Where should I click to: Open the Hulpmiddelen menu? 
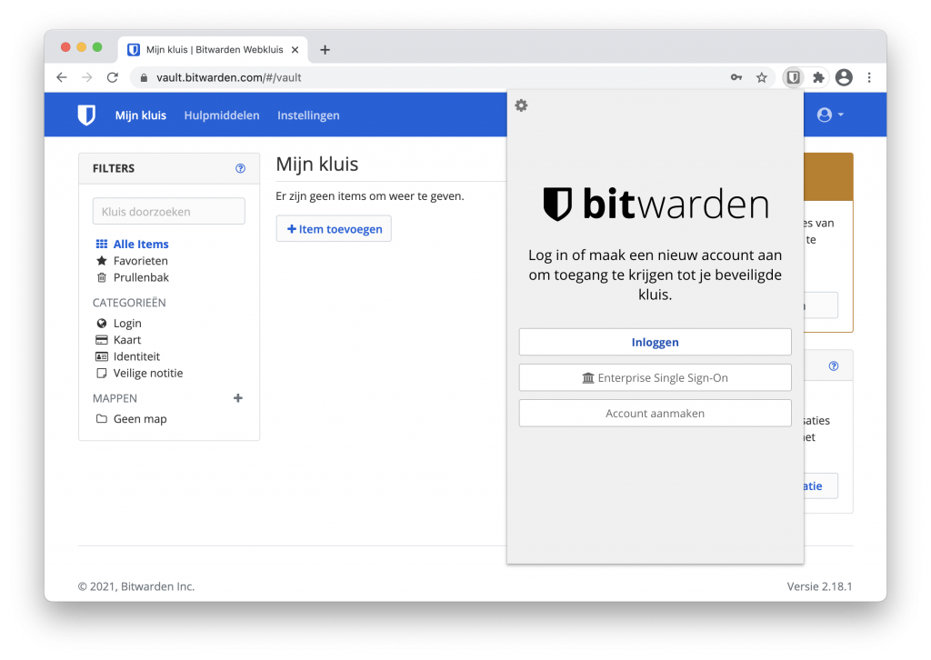click(x=221, y=115)
